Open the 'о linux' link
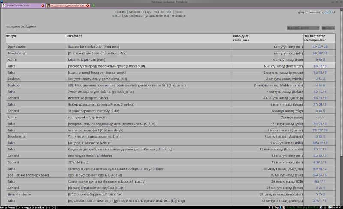 (117, 16)
